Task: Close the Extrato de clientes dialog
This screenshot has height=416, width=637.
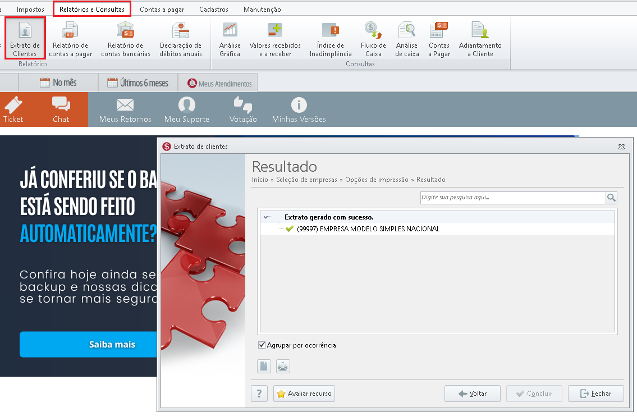Action: coord(621,147)
